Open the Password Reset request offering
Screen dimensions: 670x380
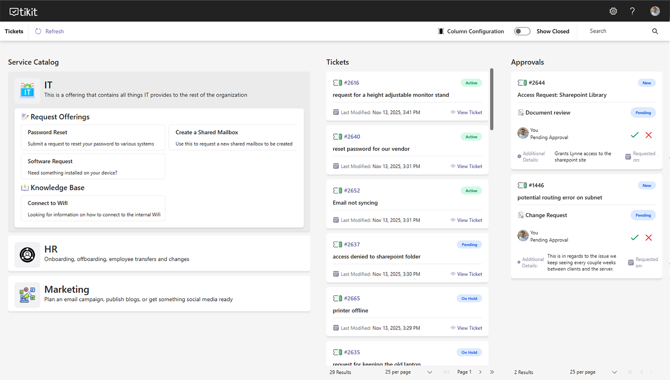pos(93,138)
